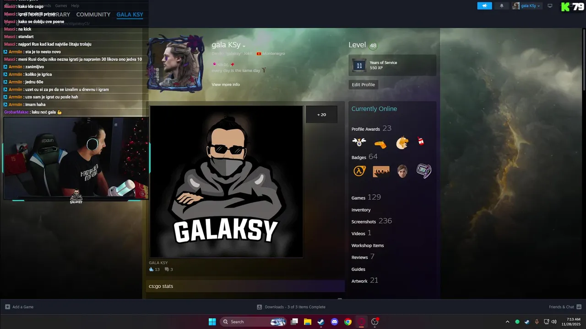Click the purple handheld device badge

coord(424,171)
